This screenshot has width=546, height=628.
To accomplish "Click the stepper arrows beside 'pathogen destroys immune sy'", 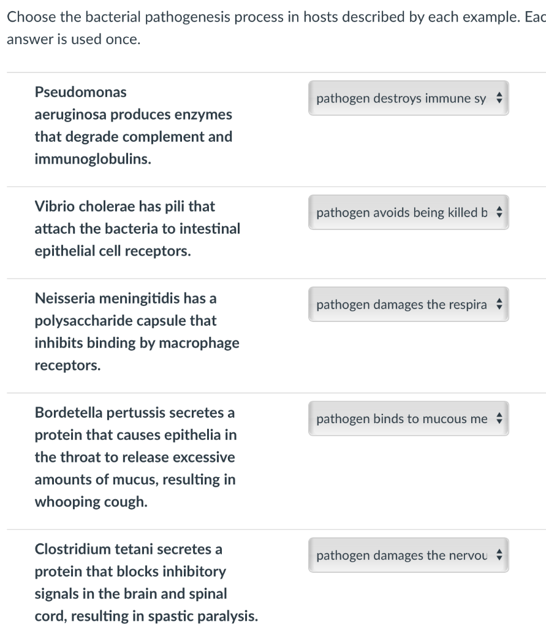I will (501, 98).
